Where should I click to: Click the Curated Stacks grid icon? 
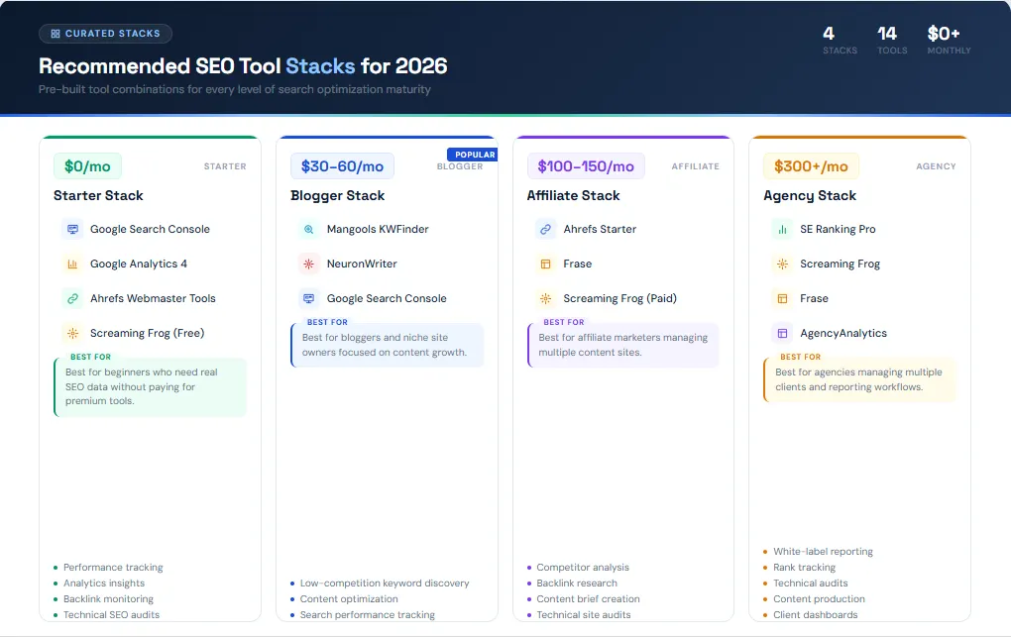56,34
